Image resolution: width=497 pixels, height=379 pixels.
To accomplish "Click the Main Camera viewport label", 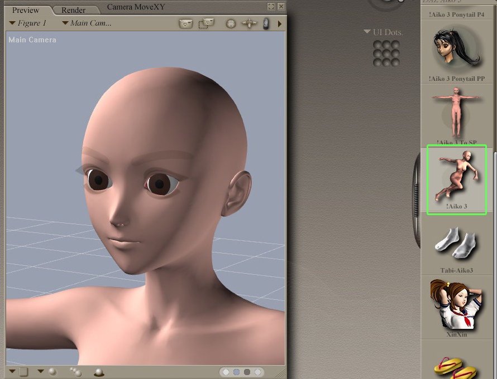I will point(32,40).
